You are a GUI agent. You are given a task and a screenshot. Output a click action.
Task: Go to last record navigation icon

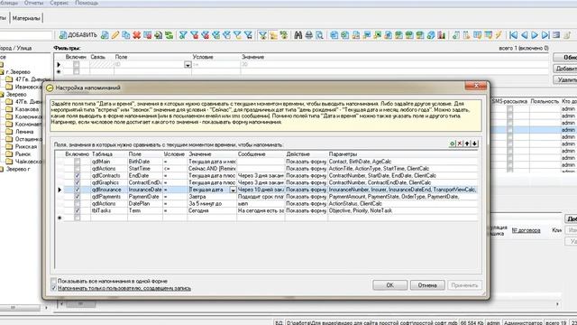click(545, 35)
